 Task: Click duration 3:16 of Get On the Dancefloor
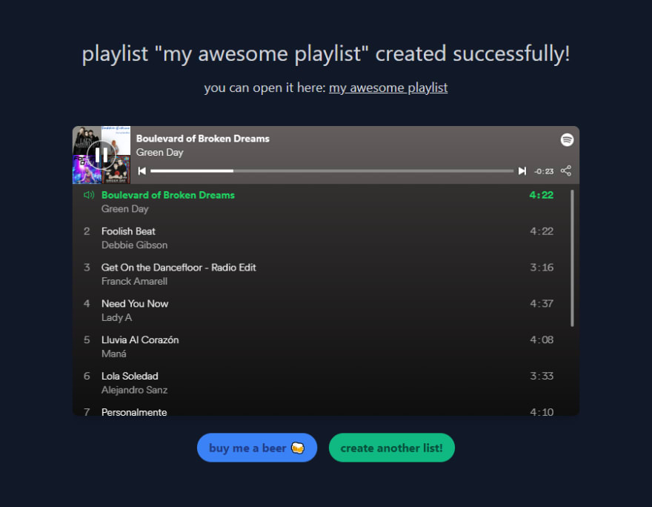pos(542,268)
